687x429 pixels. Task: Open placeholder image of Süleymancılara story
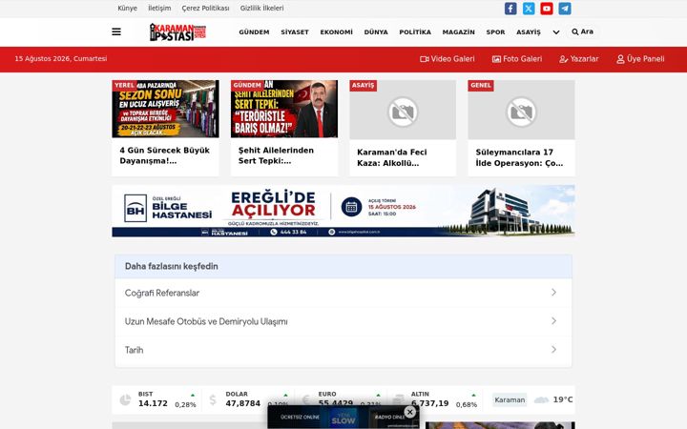pos(521,110)
